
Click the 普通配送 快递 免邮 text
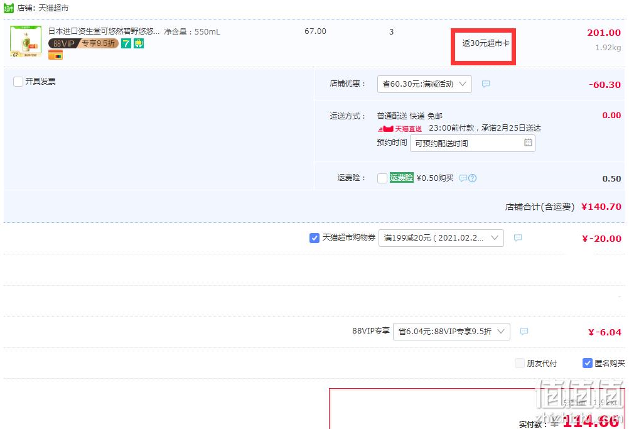pyautogui.click(x=409, y=116)
